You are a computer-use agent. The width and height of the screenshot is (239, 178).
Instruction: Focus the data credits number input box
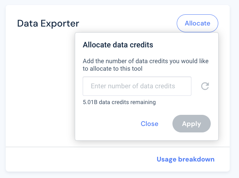point(137,86)
